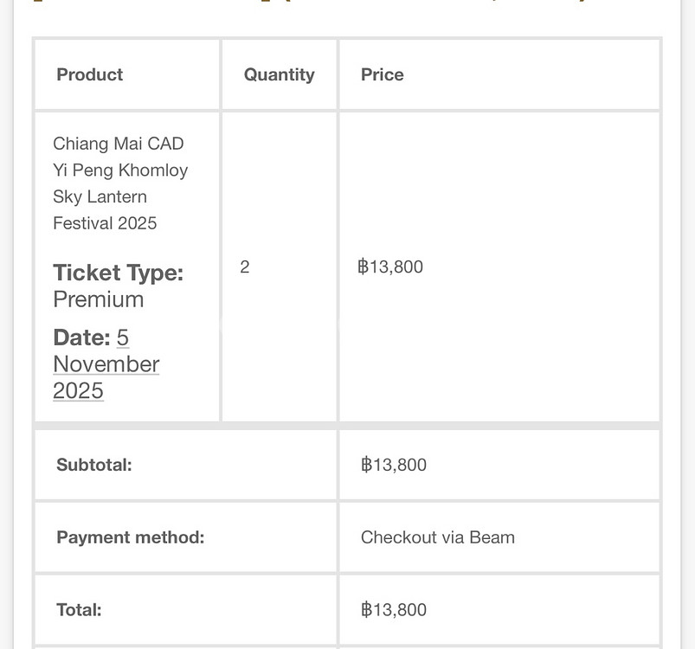Click the ฿13,800 product row price
The height and width of the screenshot is (649, 695).
pyautogui.click(x=390, y=267)
